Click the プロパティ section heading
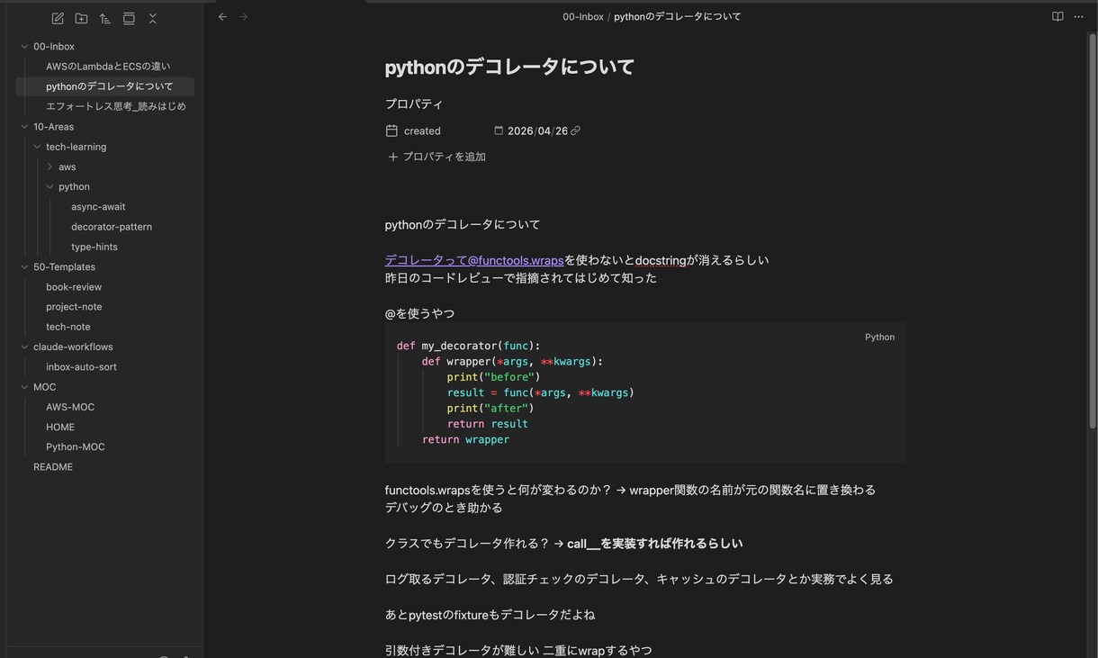The image size is (1098, 658). coord(414,104)
